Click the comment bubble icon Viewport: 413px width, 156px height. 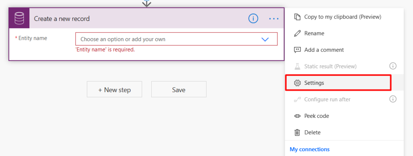point(297,50)
